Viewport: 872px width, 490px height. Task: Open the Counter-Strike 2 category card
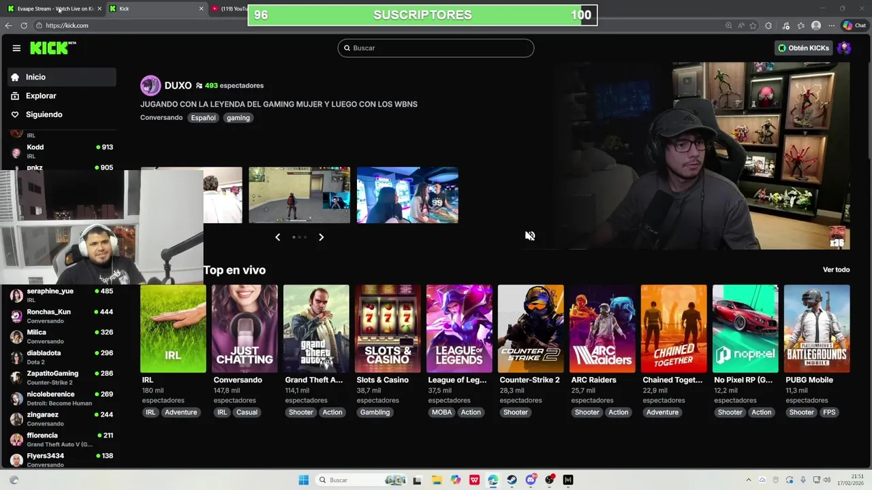[x=531, y=329]
